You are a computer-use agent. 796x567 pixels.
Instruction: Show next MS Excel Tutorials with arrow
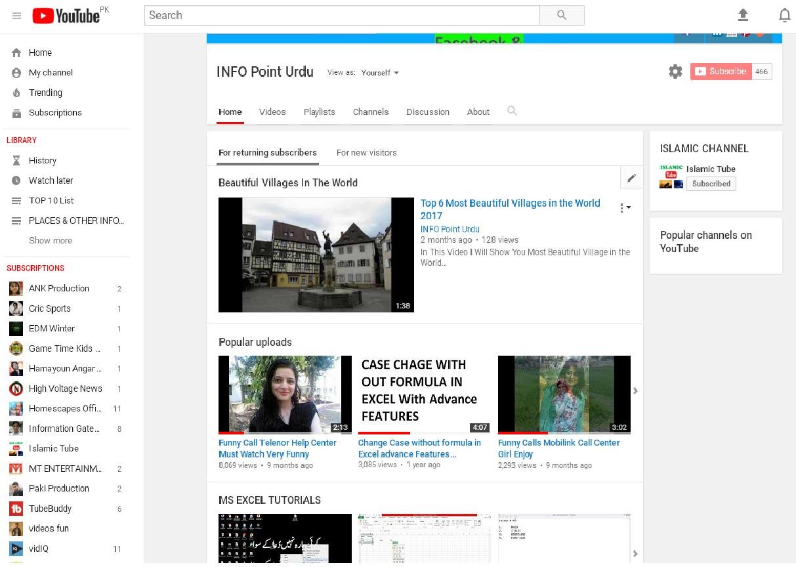(635, 553)
